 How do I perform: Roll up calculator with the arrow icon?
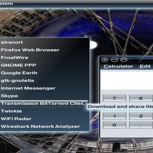point(124,60)
